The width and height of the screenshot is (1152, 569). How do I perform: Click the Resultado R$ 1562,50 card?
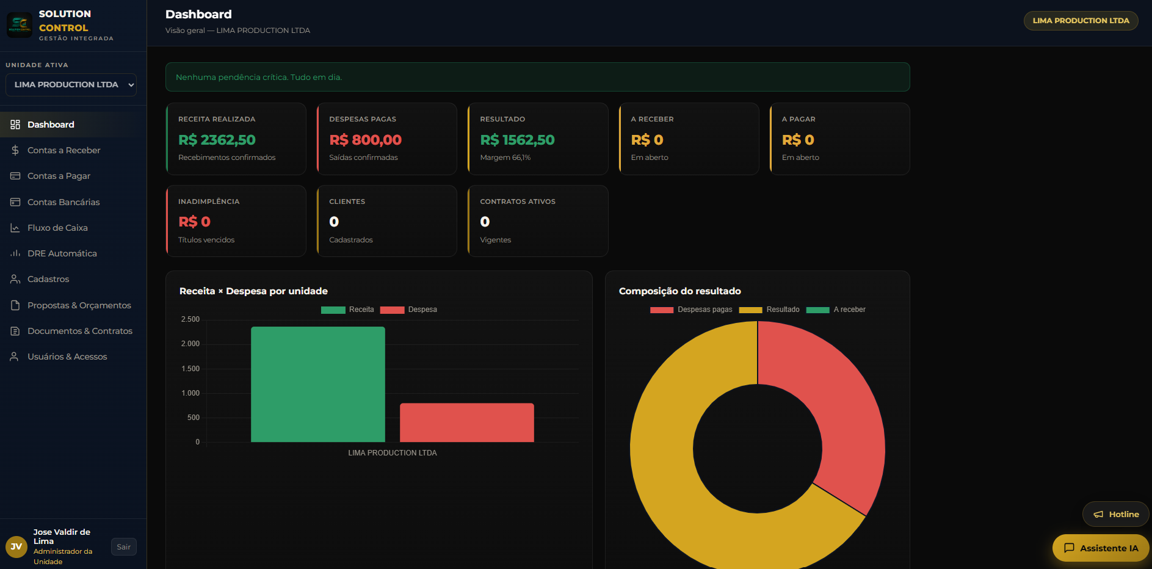pyautogui.click(x=538, y=139)
